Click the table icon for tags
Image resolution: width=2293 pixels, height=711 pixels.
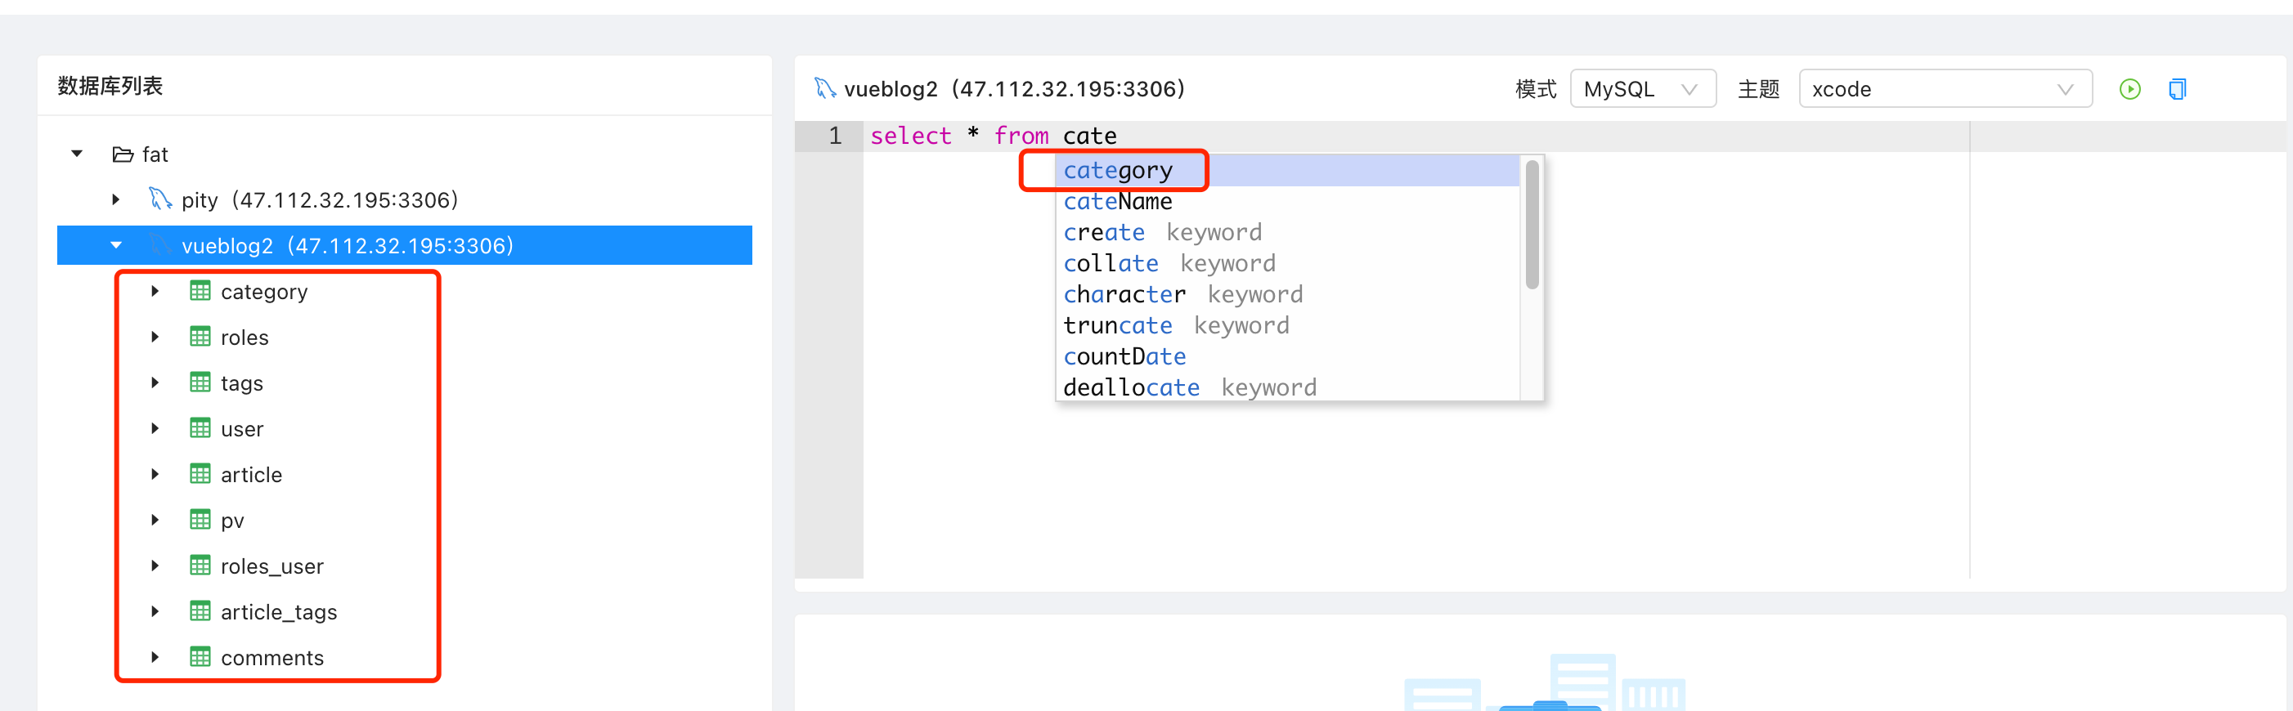click(200, 382)
